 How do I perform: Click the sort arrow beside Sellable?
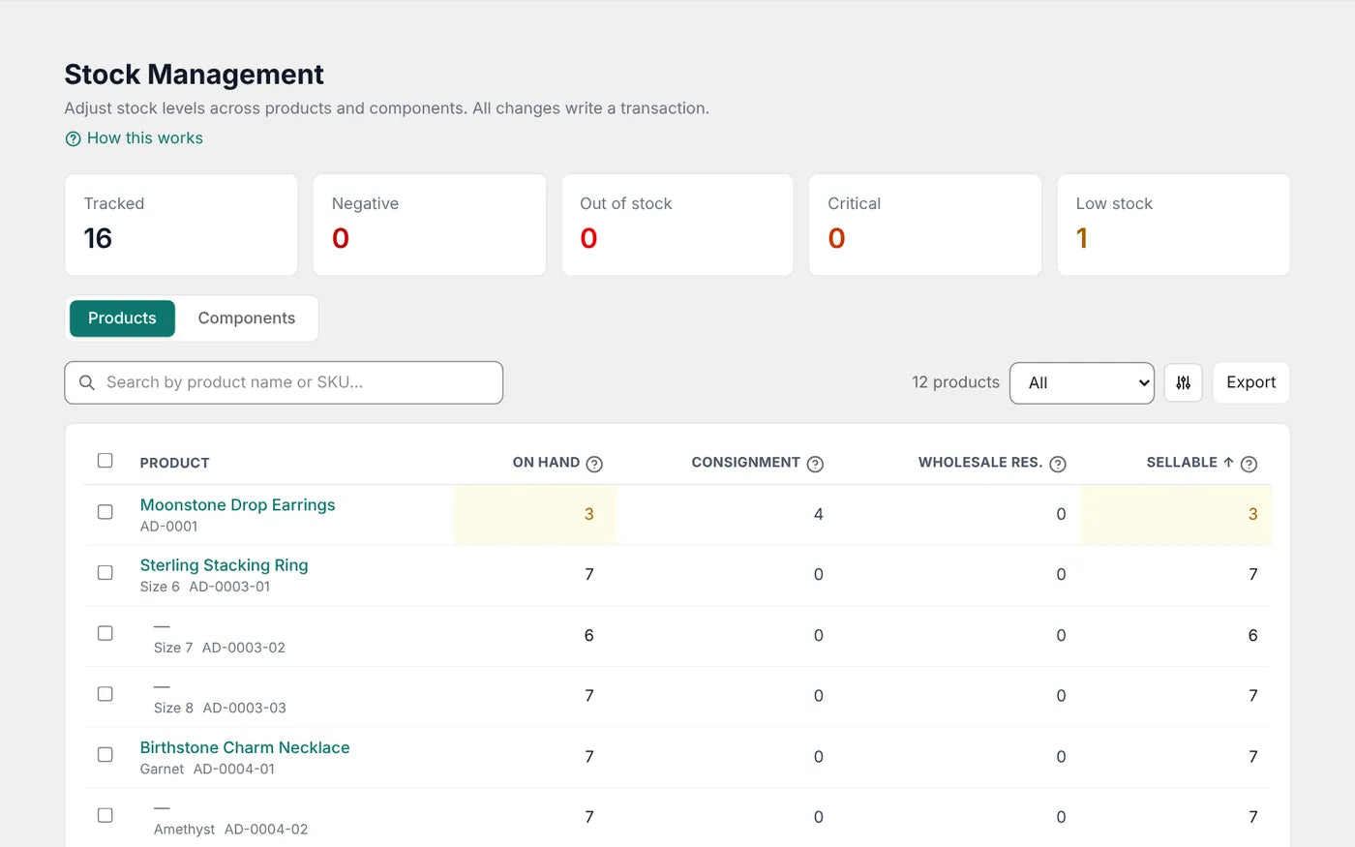click(1228, 463)
